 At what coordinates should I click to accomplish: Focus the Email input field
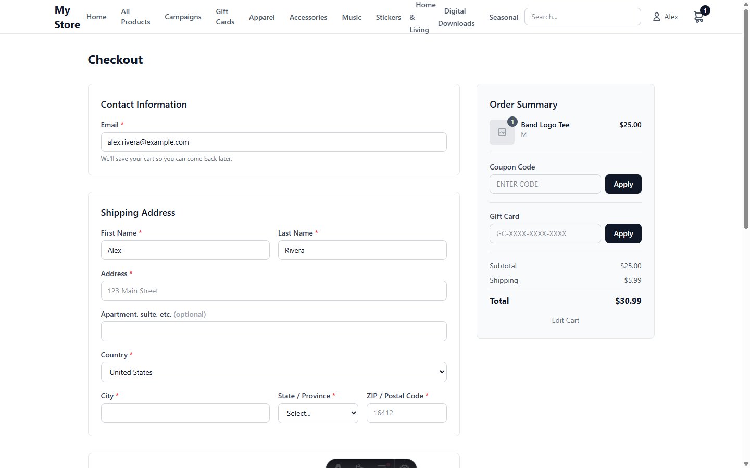point(273,142)
